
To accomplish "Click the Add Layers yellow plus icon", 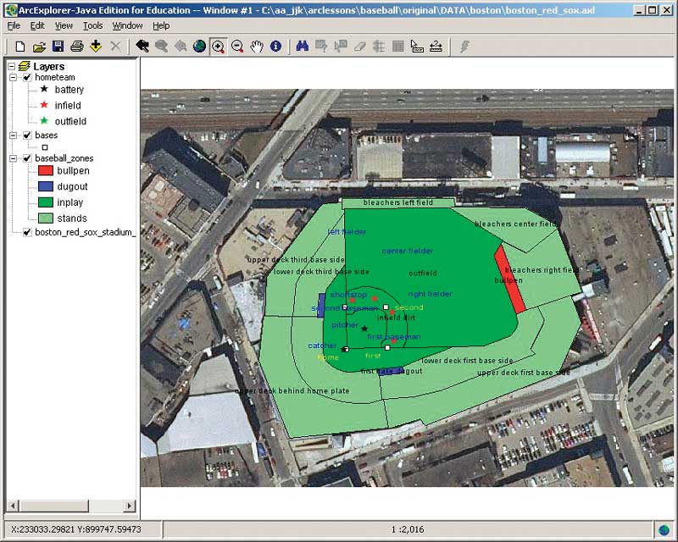I will 96,47.
